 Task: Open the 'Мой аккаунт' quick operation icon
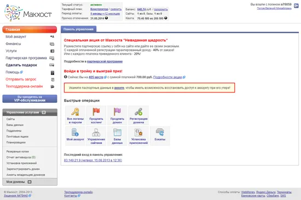coord(75,132)
